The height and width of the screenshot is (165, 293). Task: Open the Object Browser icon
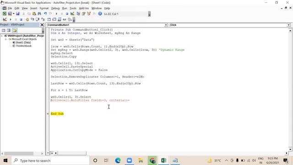click(x=89, y=14)
